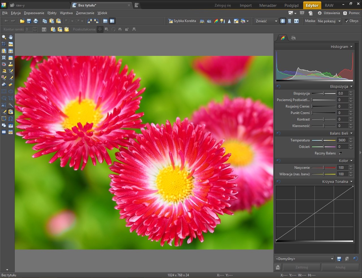Switch to the Menadżer tab
This screenshot has width=362, height=278.
268,5
